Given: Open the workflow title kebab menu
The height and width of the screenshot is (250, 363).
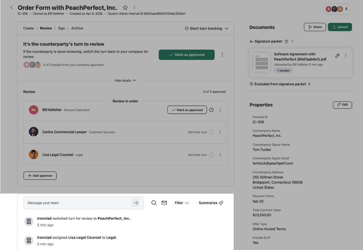Looking at the screenshot, I should [x=134, y=7].
